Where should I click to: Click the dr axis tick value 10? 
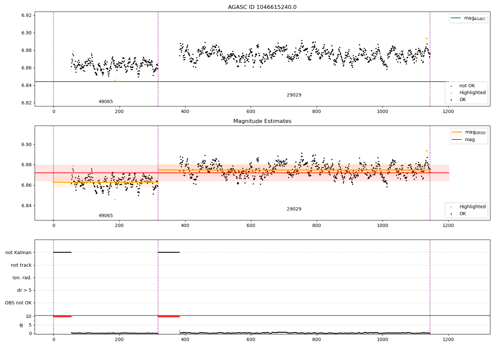[x=28, y=316]
